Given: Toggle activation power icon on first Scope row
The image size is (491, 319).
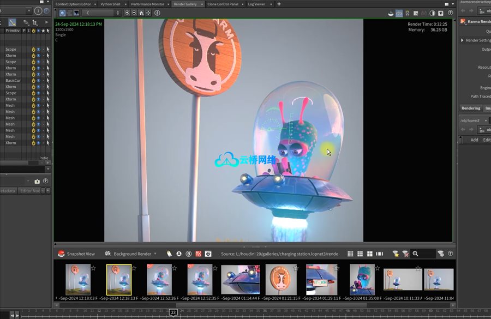Looking at the screenshot, I should [x=33, y=50].
